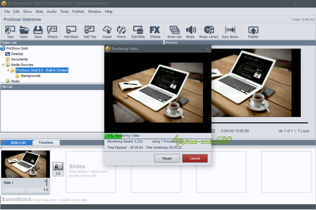Click the preview fullscreen icon
Viewport: 316px width, 210px height.
pos(213,131)
